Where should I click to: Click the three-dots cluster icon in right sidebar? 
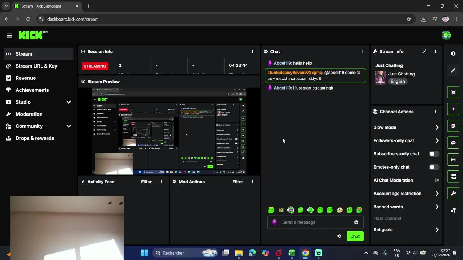[x=453, y=210]
